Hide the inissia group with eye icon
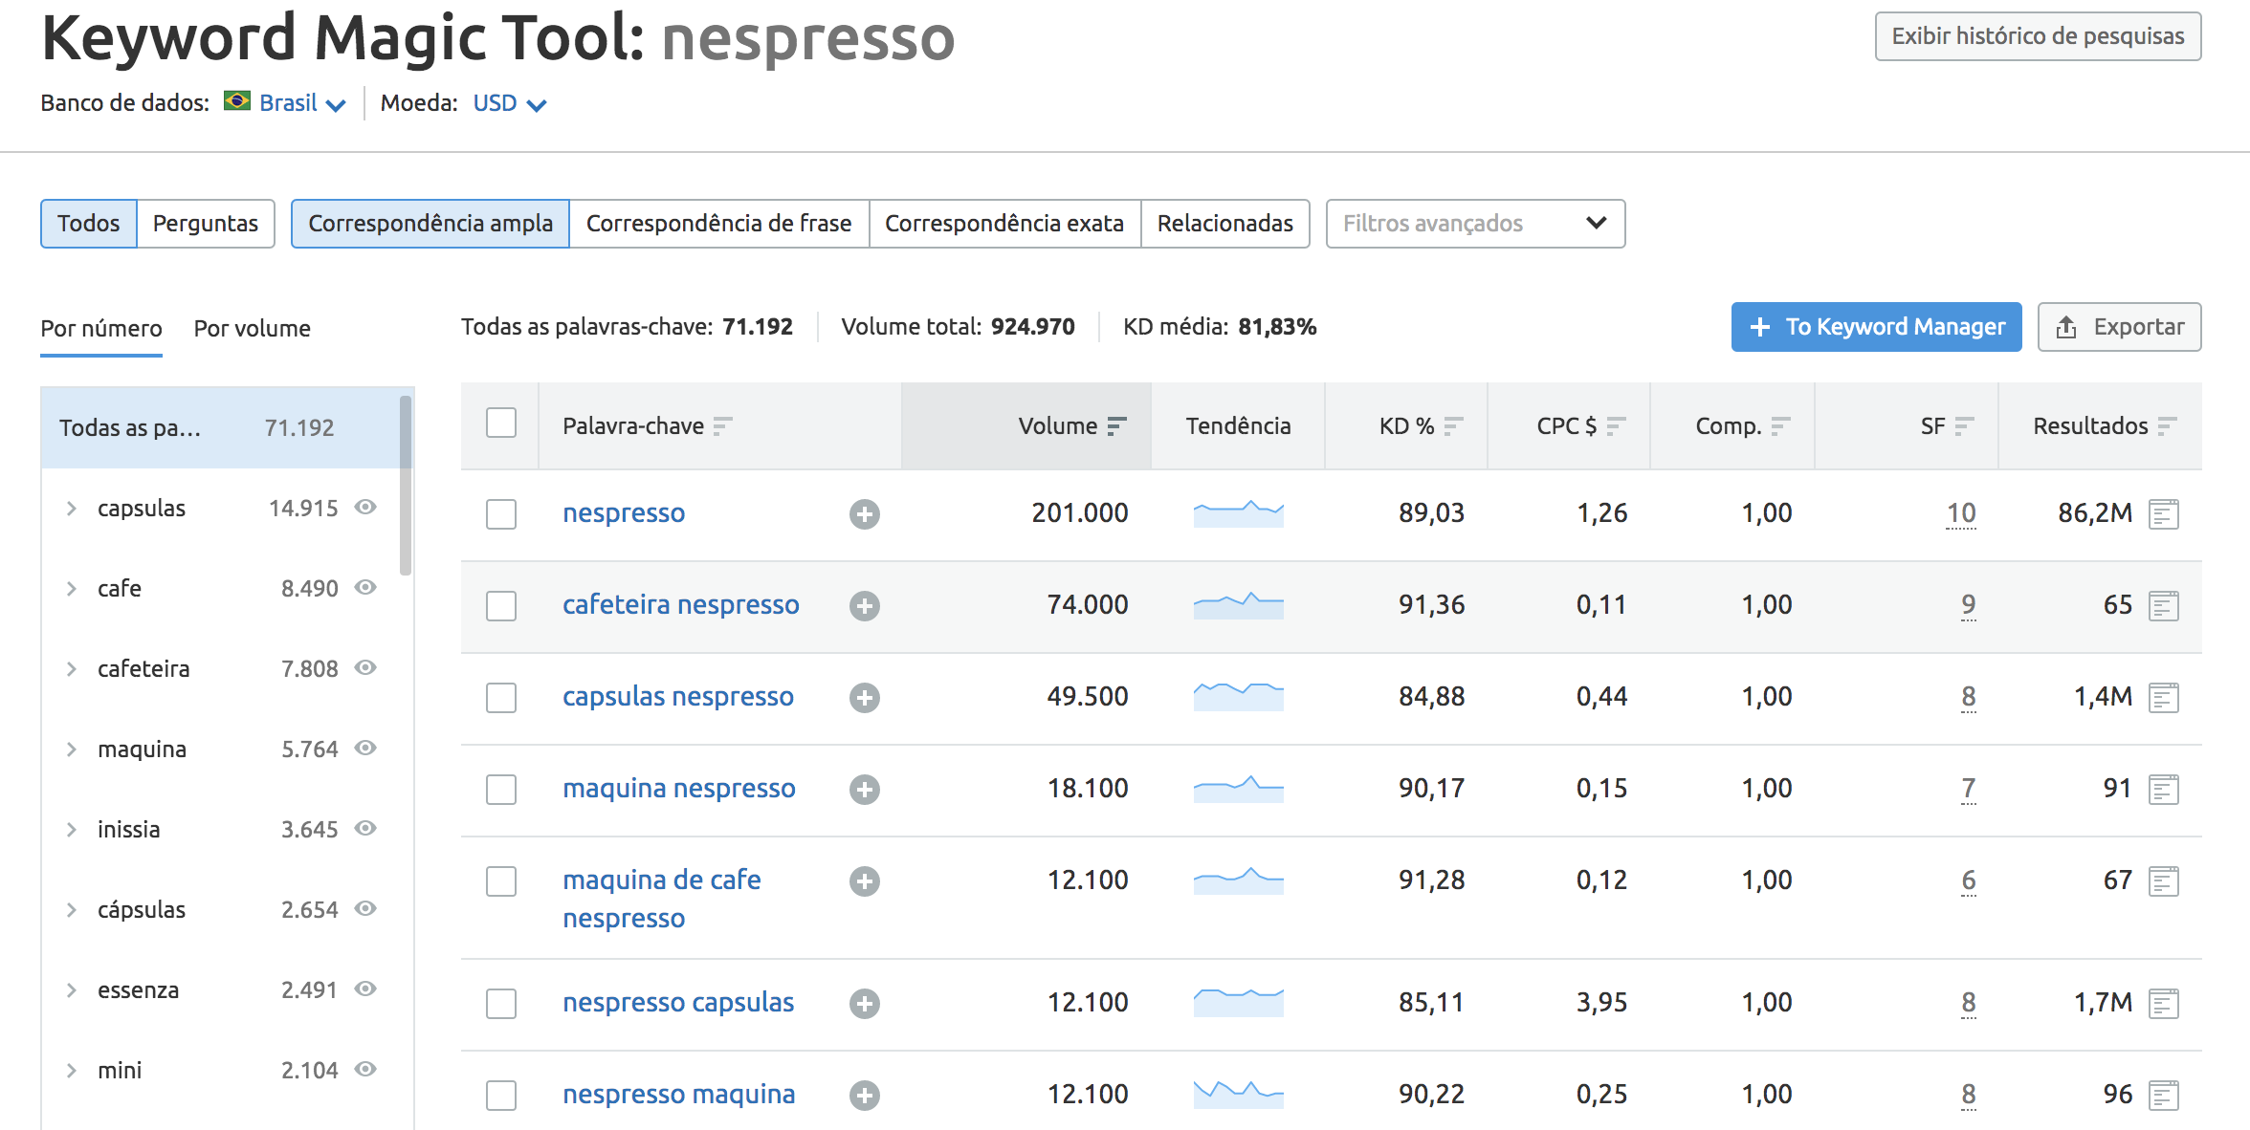Viewport: 2250px width, 1130px height. (x=365, y=828)
